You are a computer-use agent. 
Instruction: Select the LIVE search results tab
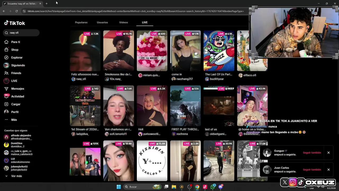(x=145, y=23)
